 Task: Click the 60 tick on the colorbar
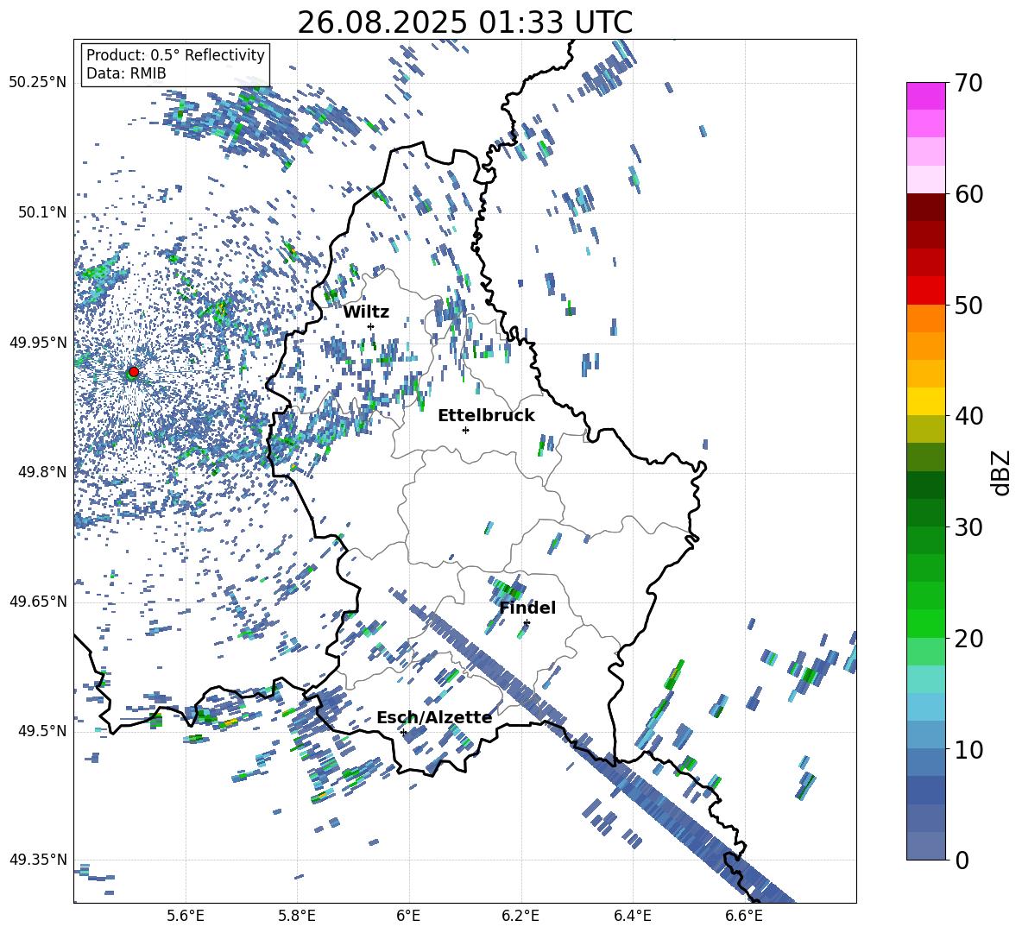(x=968, y=194)
